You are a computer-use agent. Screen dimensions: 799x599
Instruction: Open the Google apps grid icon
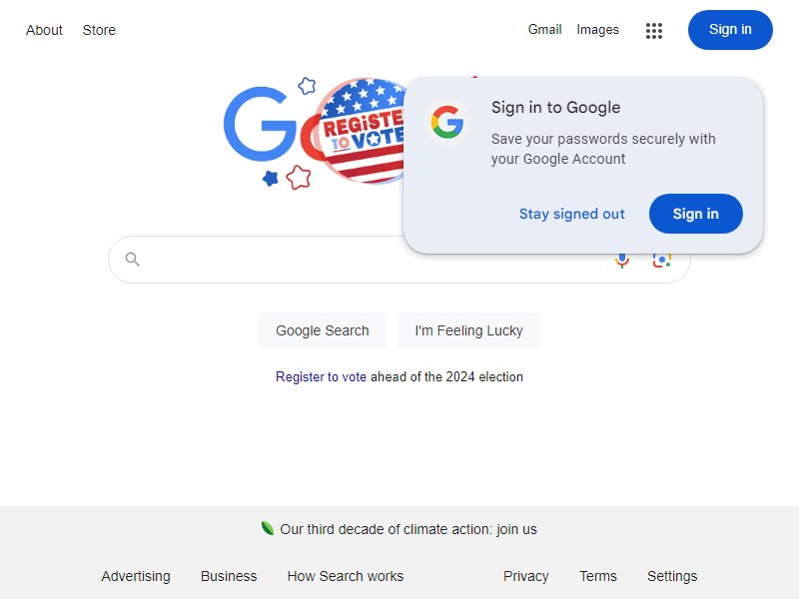654,31
